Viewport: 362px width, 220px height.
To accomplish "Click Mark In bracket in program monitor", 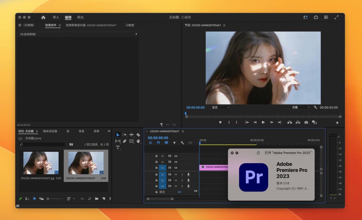I will 229,122.
